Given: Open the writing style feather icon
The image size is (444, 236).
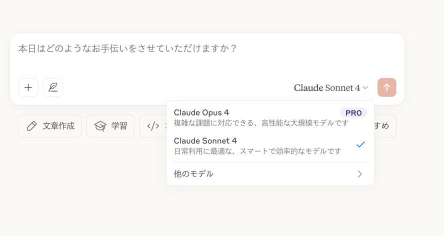Looking at the screenshot, I should 53,87.
